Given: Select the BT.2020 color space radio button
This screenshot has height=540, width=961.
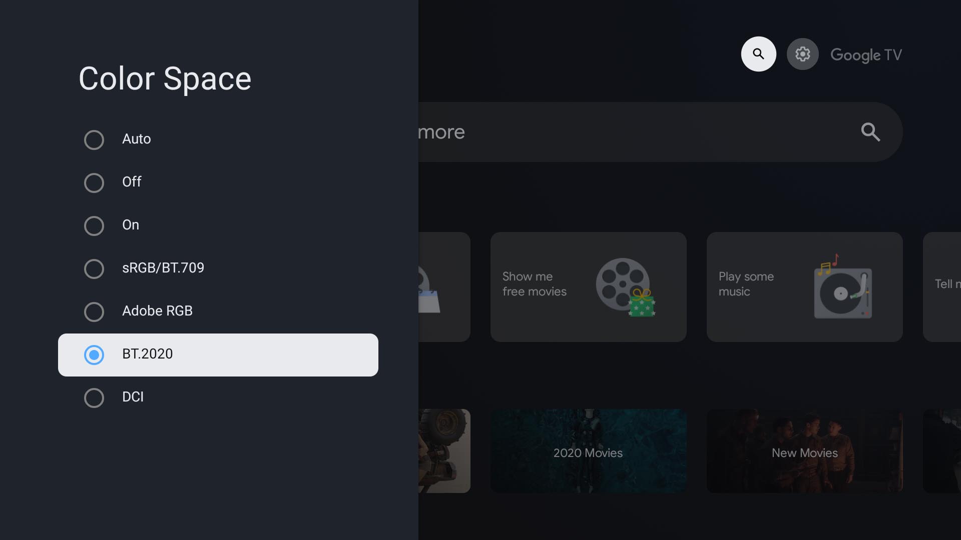Looking at the screenshot, I should coord(94,354).
